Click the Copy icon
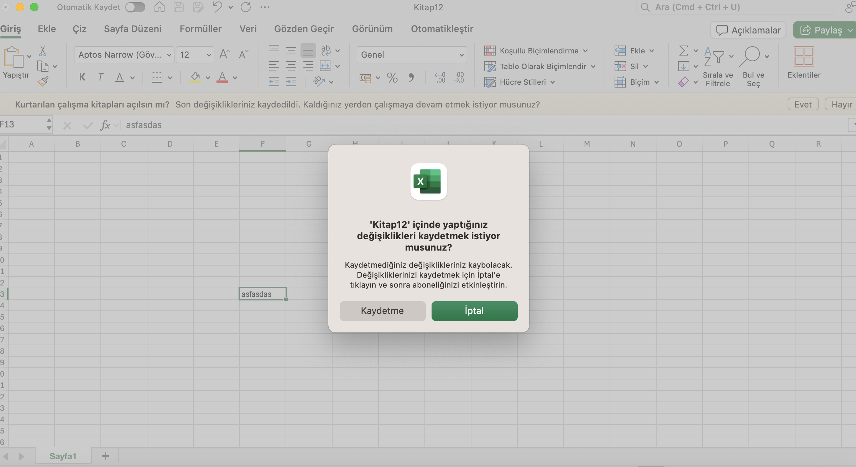Screen dimensions: 856x467 (x=43, y=66)
